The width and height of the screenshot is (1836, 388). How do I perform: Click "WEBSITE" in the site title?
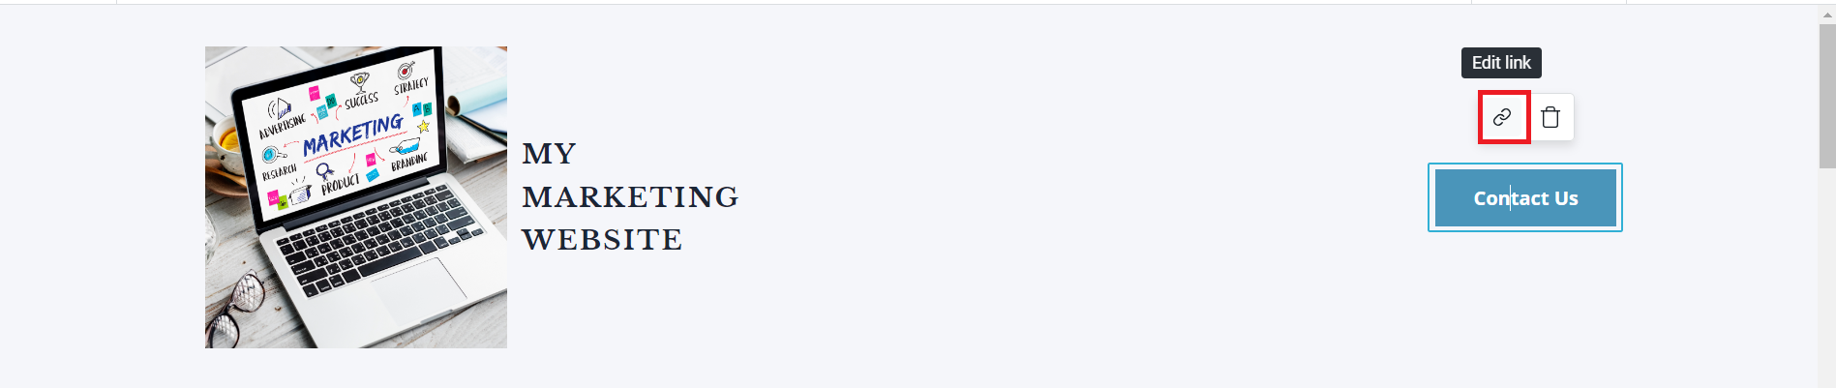click(602, 240)
